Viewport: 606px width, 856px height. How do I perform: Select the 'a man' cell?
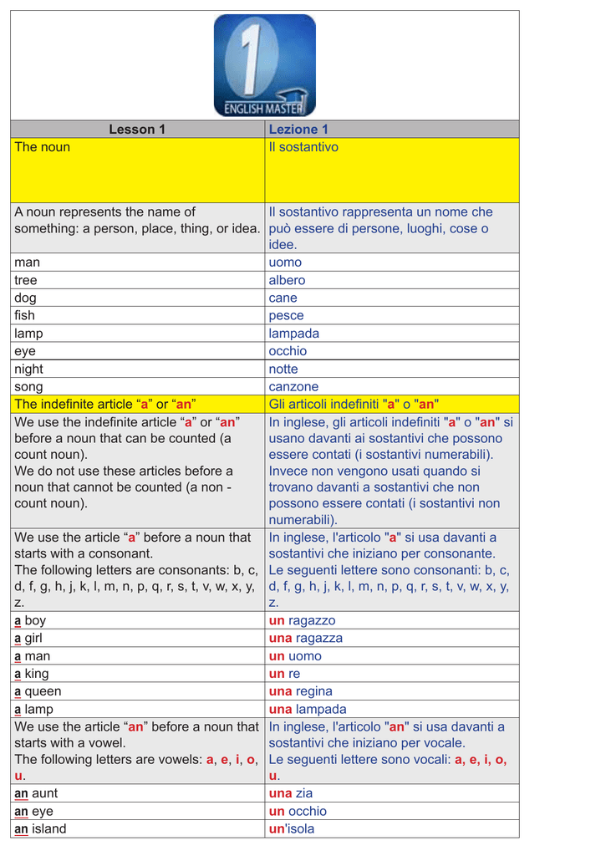[138, 656]
